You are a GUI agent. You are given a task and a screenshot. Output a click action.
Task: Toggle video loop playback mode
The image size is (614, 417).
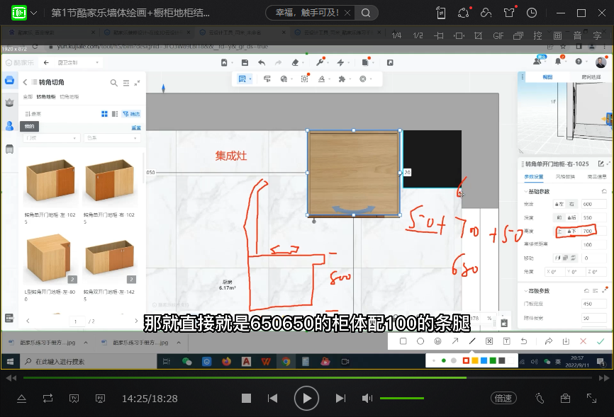(48, 399)
